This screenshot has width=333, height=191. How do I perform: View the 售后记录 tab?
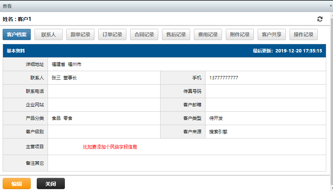click(176, 34)
